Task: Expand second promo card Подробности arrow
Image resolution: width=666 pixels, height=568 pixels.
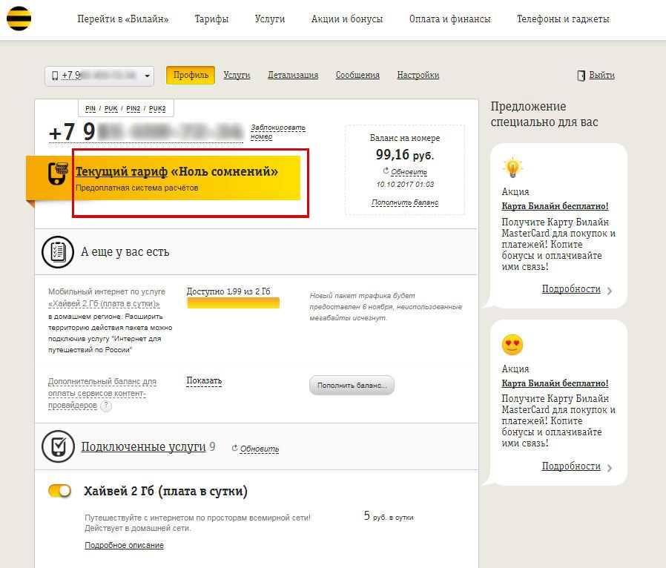Action: pyautogui.click(x=610, y=467)
